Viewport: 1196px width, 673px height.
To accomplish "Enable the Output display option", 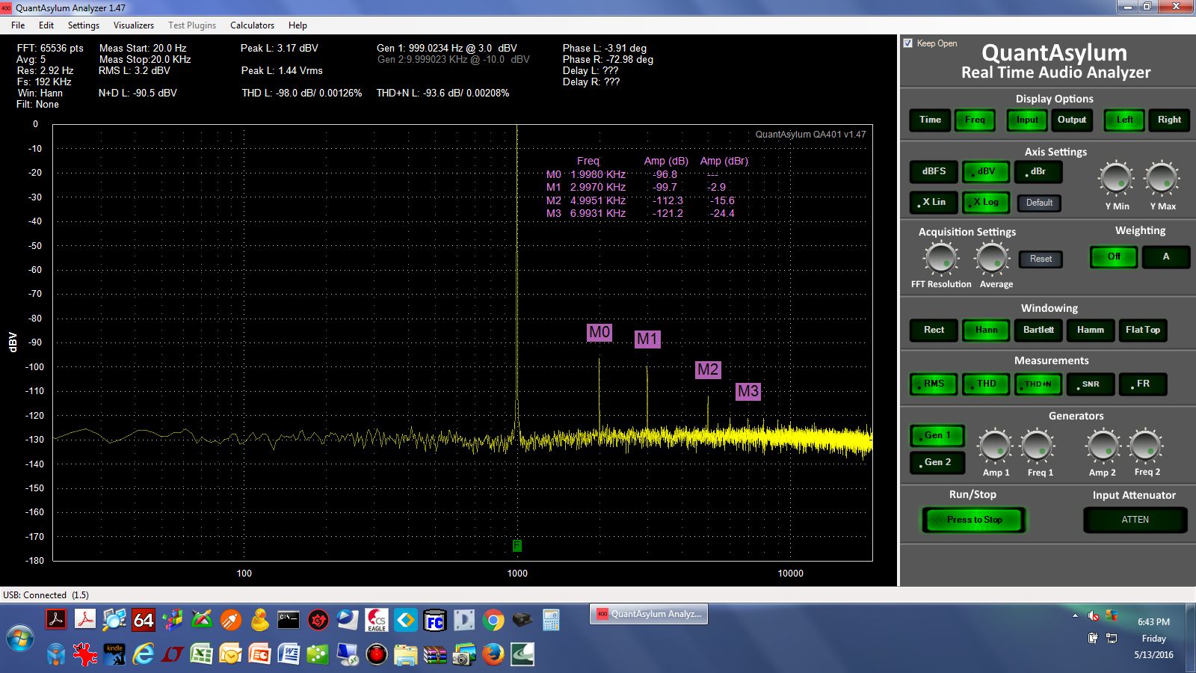I will click(1072, 120).
